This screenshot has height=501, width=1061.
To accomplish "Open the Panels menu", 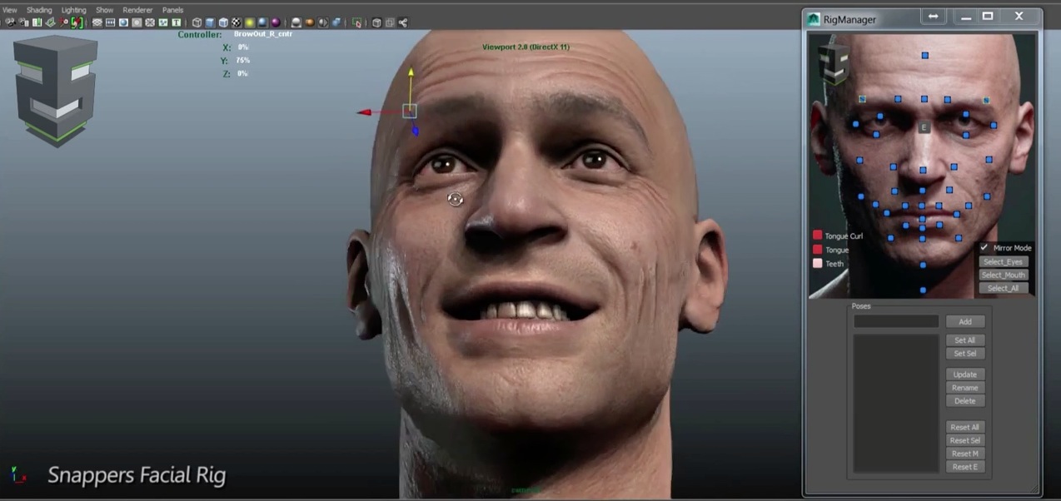I will click(173, 10).
